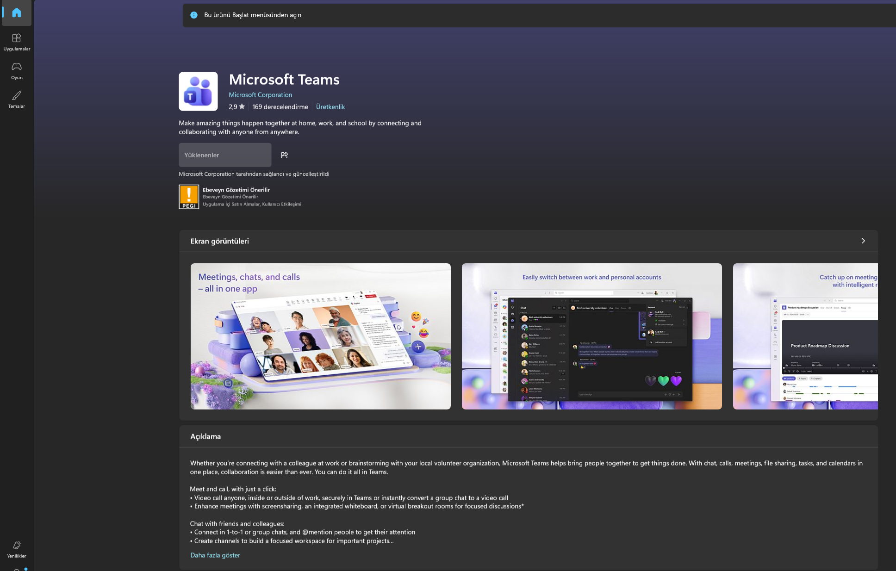Click the Yüklenenler button

(x=225, y=155)
